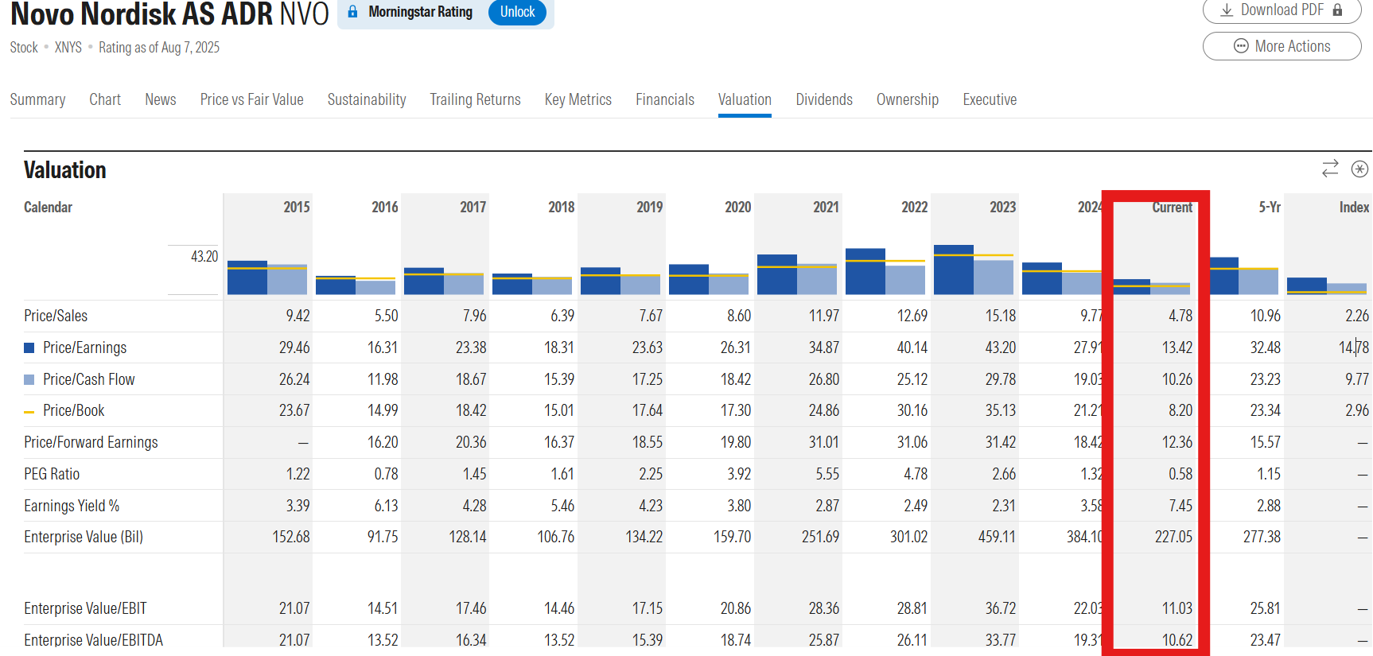Click the download arrow icon on Download PDF
1373x656 pixels.
click(1227, 10)
